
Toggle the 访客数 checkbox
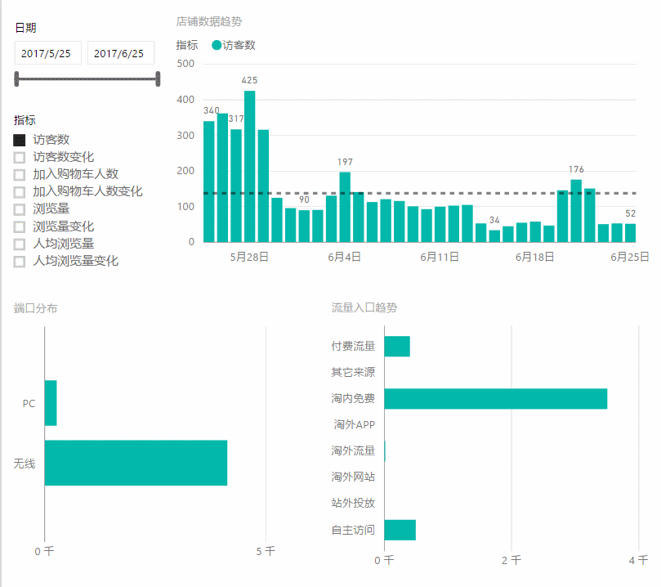tap(20, 140)
